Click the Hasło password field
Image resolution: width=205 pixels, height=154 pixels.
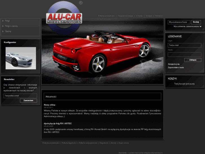coord(184,55)
